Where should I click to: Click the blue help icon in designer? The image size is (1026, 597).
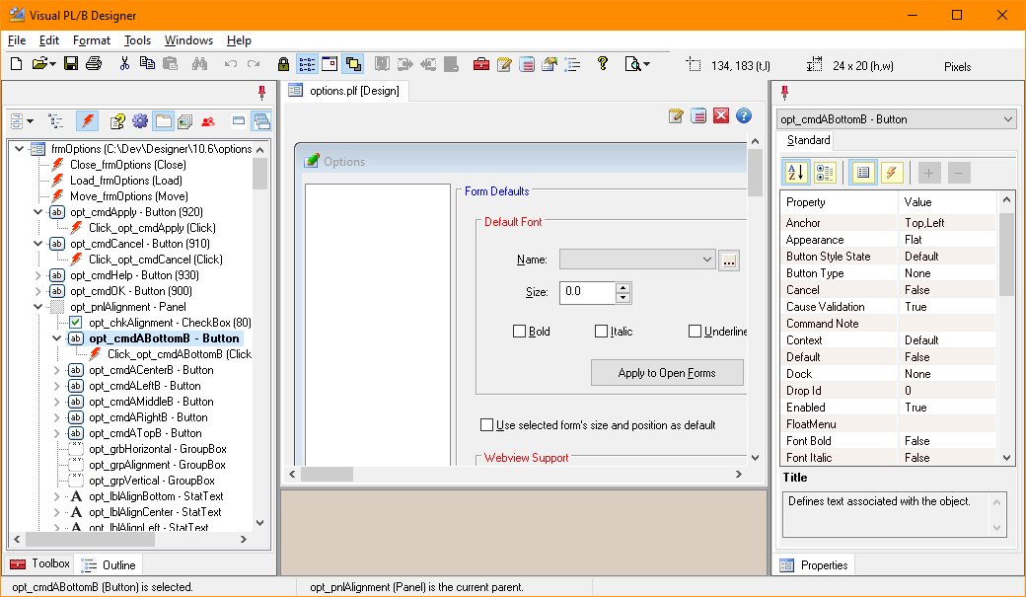pos(744,115)
